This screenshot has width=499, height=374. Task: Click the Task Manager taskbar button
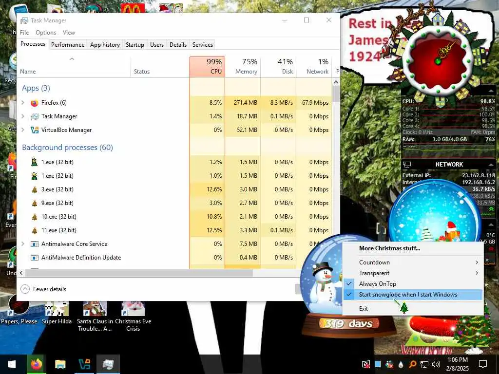108,364
